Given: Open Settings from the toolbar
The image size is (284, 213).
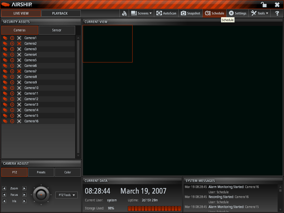Looking at the screenshot, I should coord(237,13).
